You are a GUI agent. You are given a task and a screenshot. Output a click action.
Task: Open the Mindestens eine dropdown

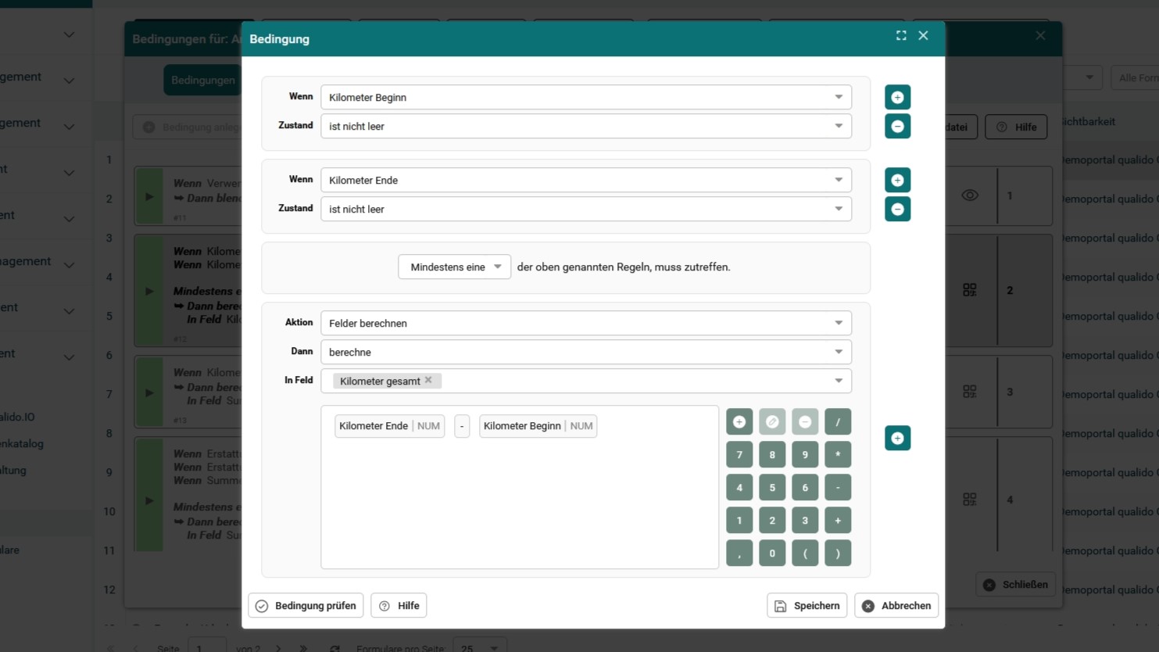point(455,267)
